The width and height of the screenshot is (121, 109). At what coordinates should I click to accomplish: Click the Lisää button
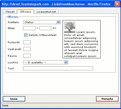[x=14, y=99]
